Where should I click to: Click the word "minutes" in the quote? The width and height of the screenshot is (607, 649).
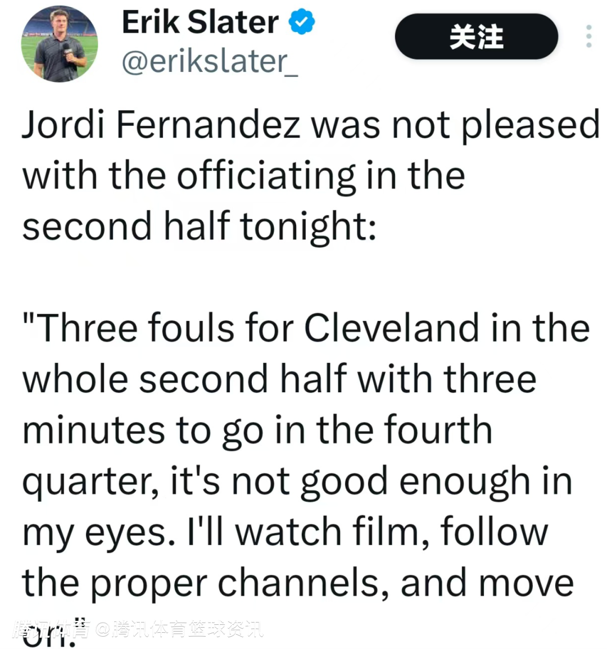[92, 430]
